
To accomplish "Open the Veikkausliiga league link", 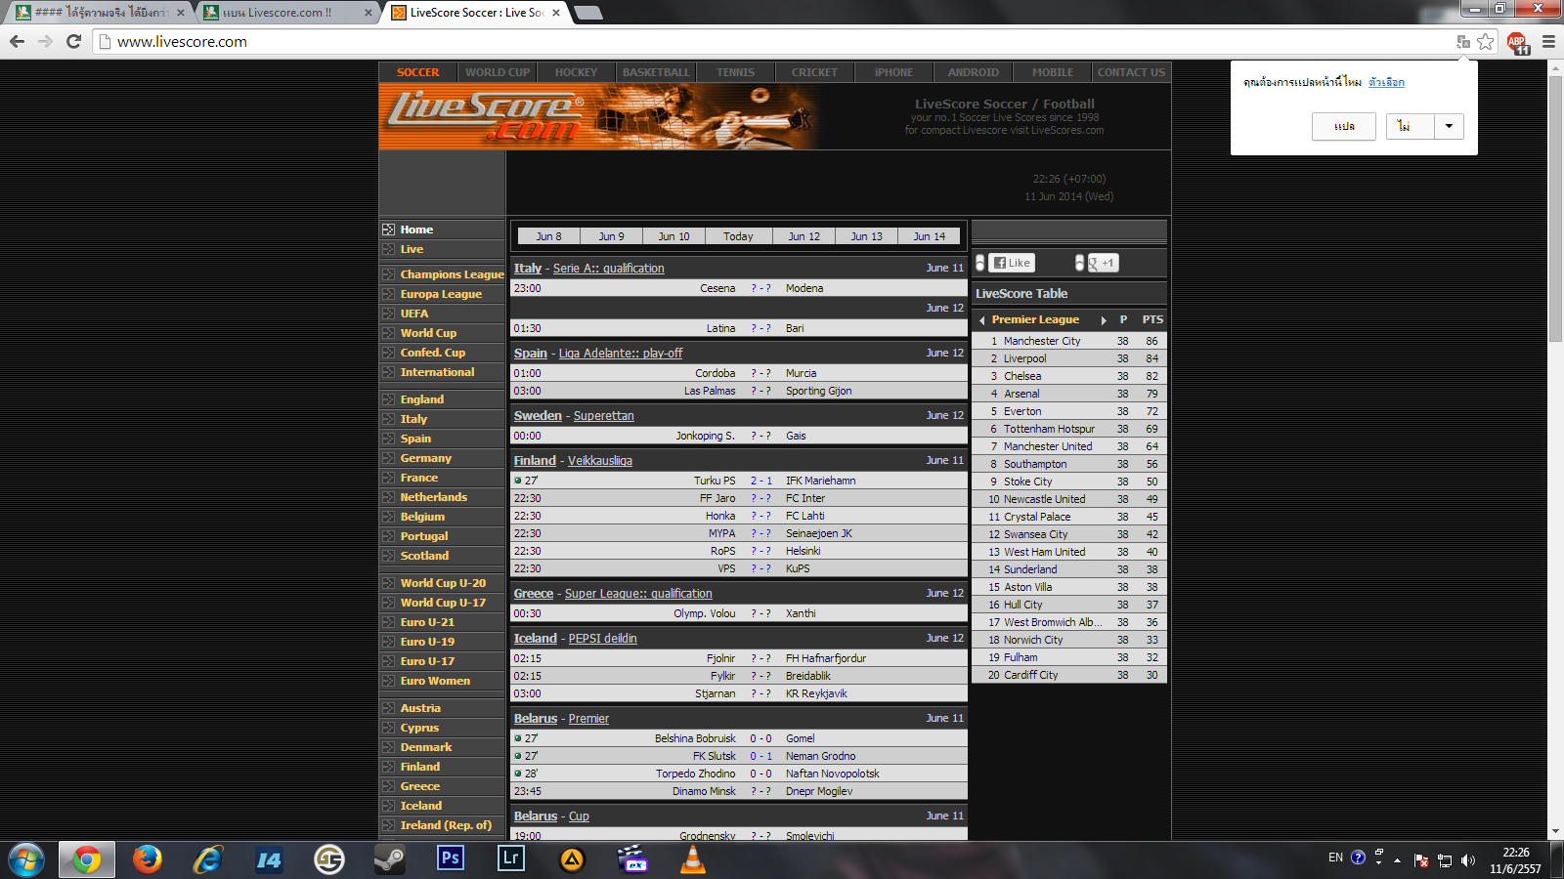I will point(600,461).
